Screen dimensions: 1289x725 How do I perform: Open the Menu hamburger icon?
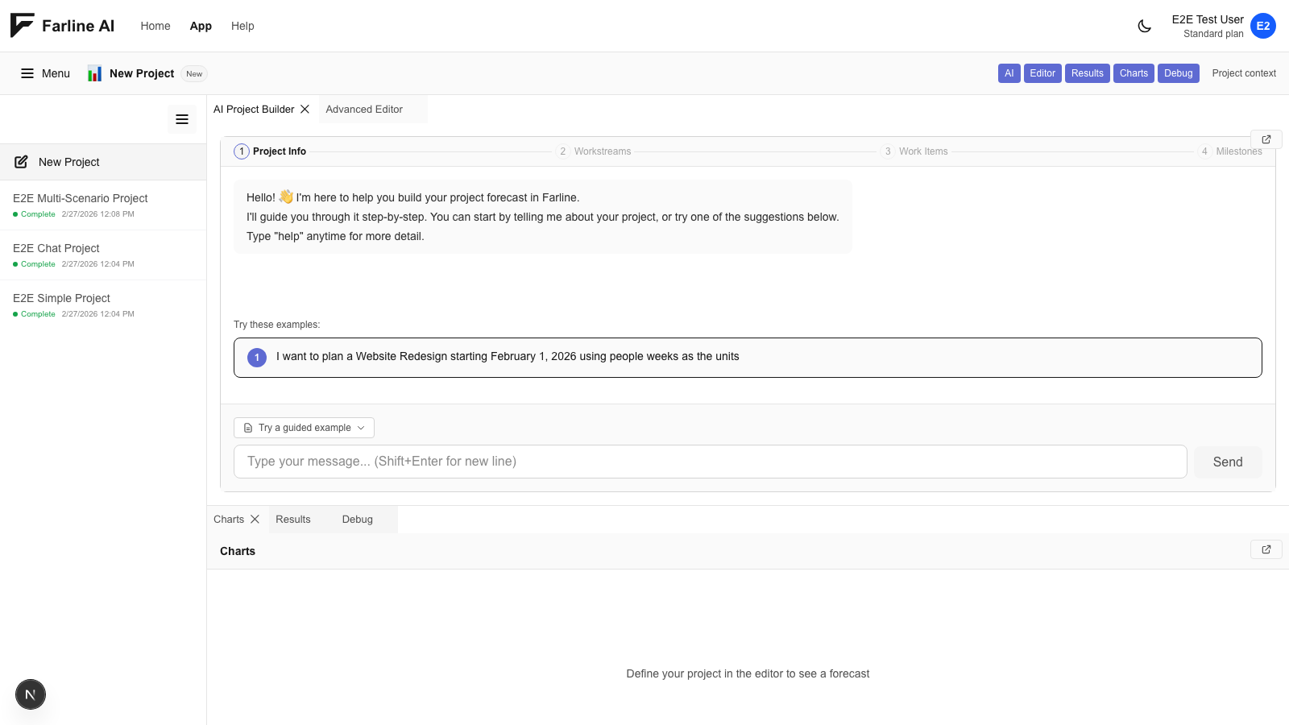click(29, 72)
